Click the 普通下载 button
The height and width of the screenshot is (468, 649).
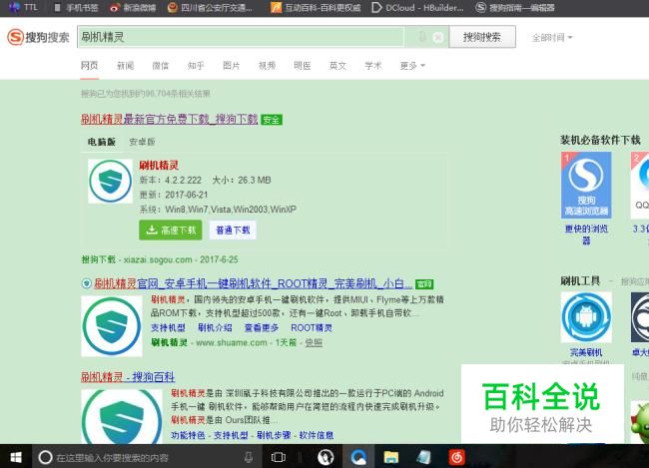coord(233,231)
